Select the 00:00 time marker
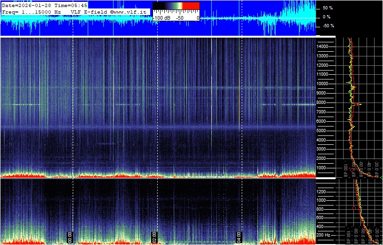 [x=70, y=237]
